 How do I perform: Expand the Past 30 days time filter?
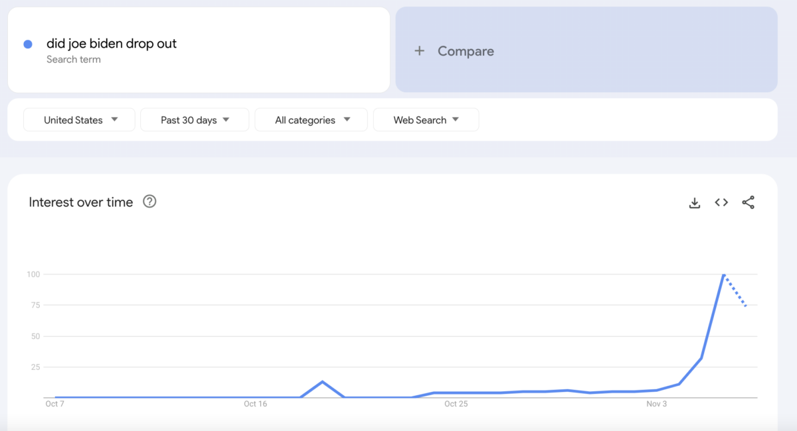click(195, 120)
